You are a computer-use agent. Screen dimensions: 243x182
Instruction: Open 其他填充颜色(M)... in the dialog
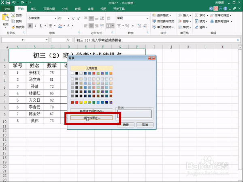(x=92, y=111)
